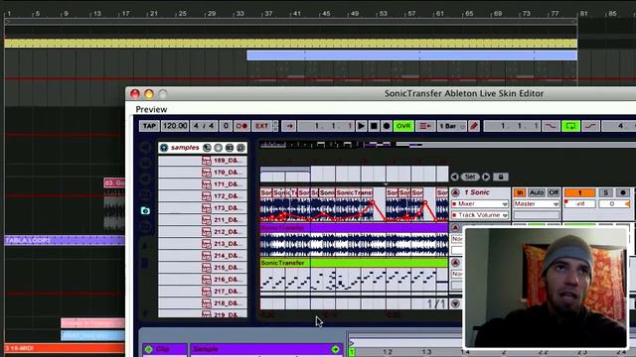Image resolution: width=636 pixels, height=357 pixels.
Task: Click the Record transport button
Action: tap(387, 126)
